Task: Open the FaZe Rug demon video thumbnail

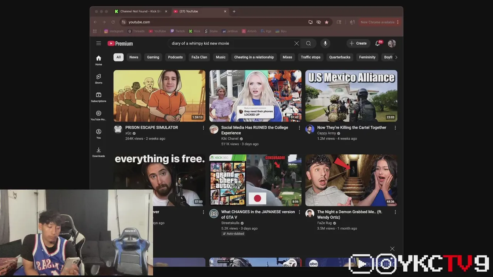Action: click(351, 180)
